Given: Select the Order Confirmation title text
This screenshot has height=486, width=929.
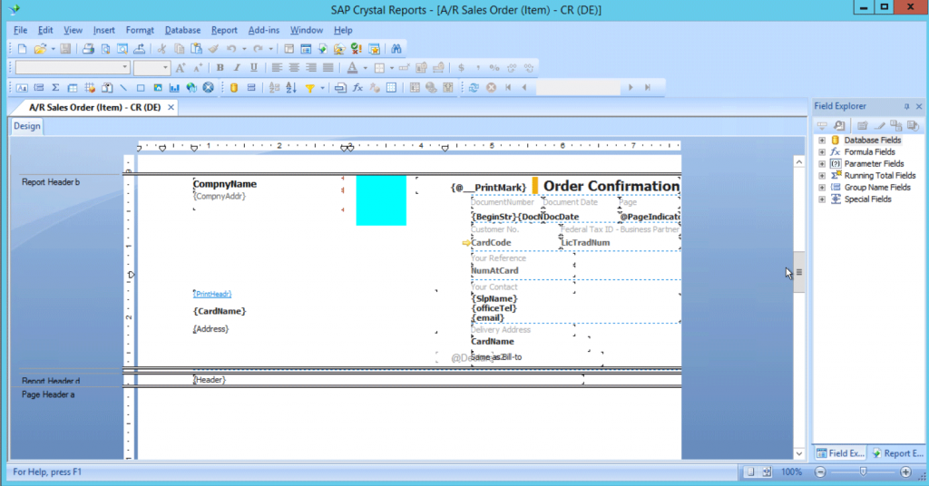Looking at the screenshot, I should pyautogui.click(x=611, y=186).
